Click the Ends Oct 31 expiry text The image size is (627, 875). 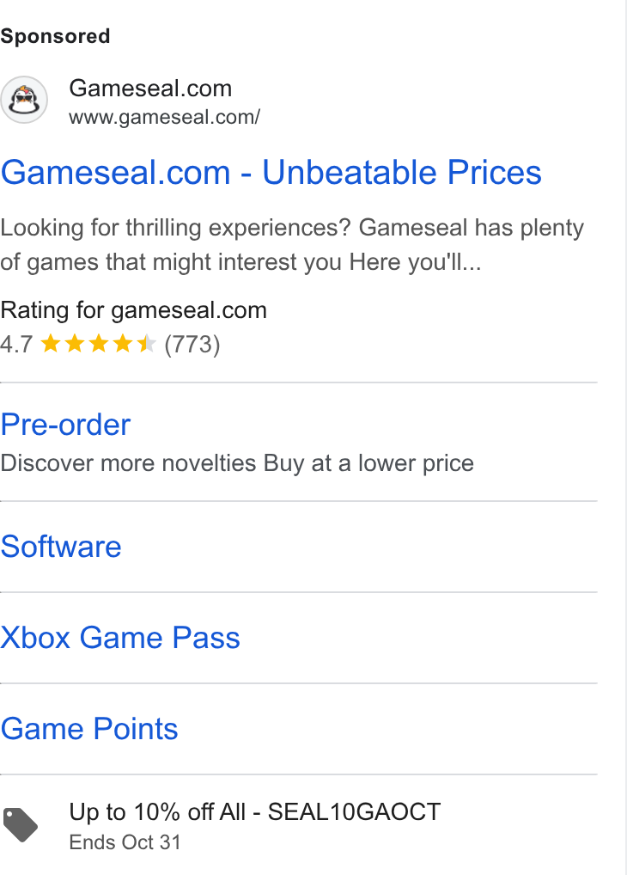coord(125,842)
